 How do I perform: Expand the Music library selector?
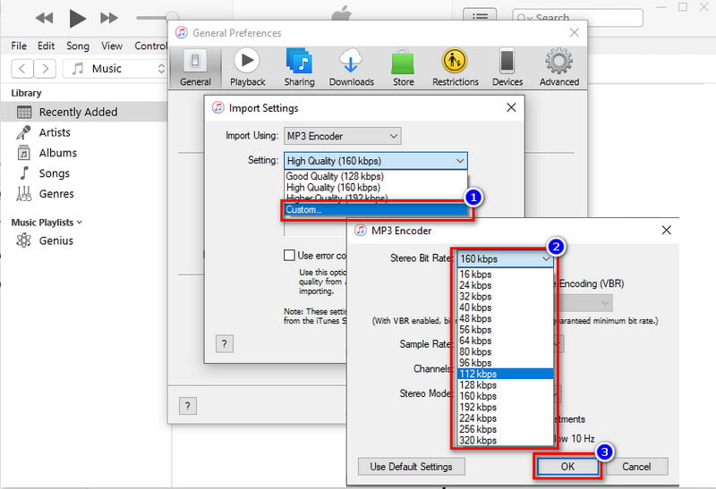[x=116, y=68]
